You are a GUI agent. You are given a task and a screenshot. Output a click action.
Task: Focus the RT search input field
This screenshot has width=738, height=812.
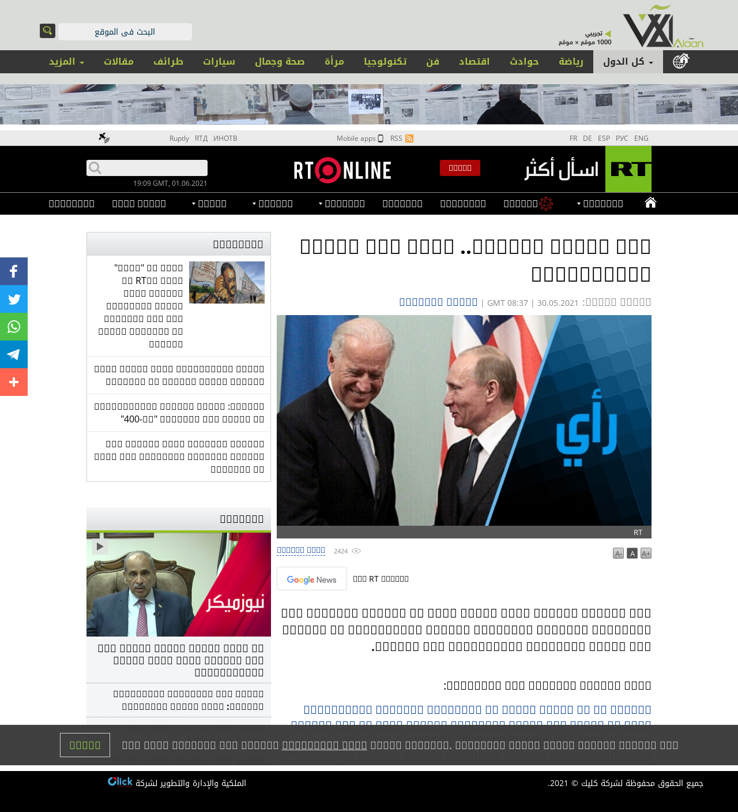147,168
